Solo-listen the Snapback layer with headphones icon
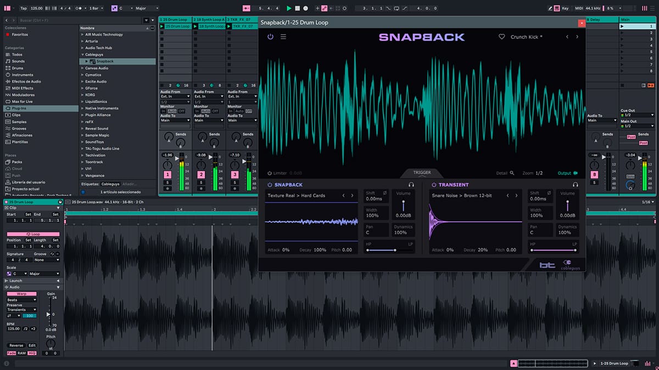659x370 pixels. coord(411,185)
